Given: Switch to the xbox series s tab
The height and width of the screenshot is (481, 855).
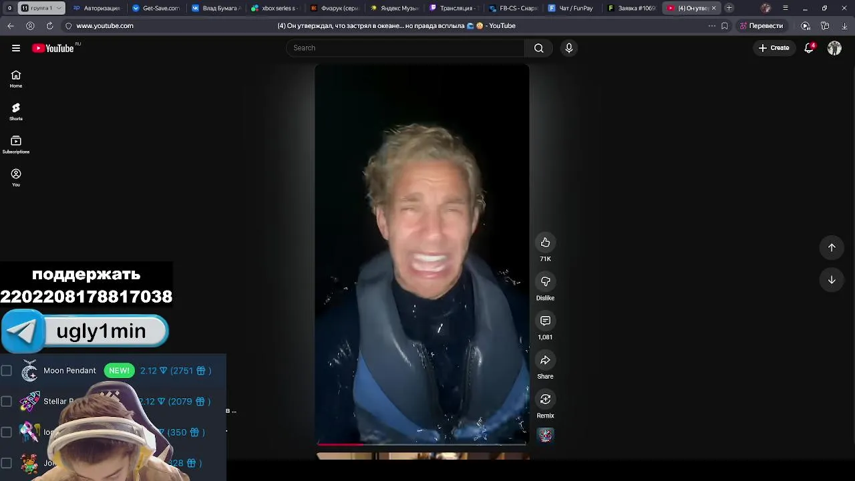Looking at the screenshot, I should point(275,8).
